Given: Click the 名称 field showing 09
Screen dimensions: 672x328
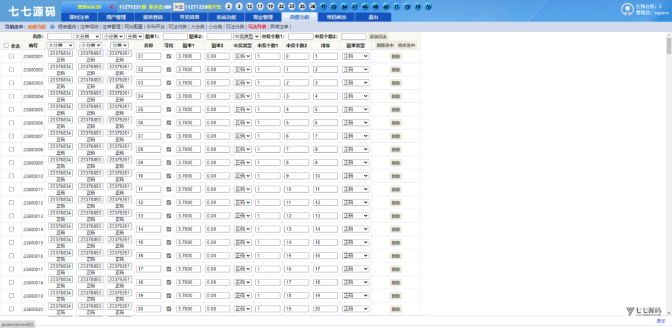Looking at the screenshot, I should (x=148, y=163).
